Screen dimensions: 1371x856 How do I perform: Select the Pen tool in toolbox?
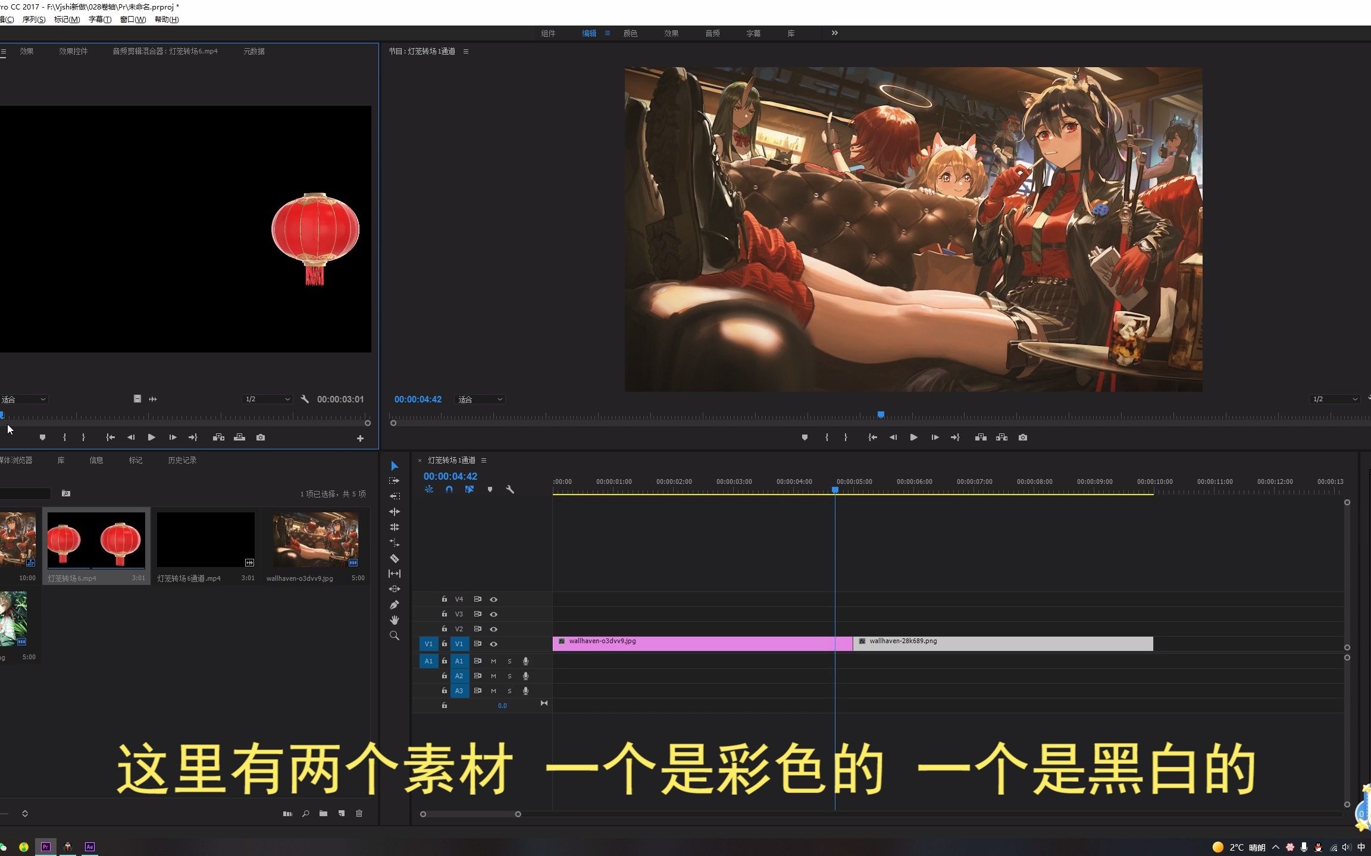pyautogui.click(x=394, y=605)
